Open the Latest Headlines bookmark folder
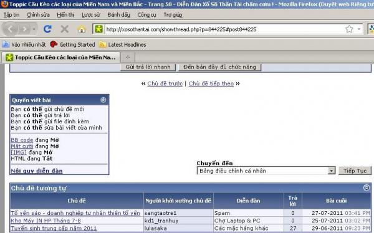 pos(123,45)
